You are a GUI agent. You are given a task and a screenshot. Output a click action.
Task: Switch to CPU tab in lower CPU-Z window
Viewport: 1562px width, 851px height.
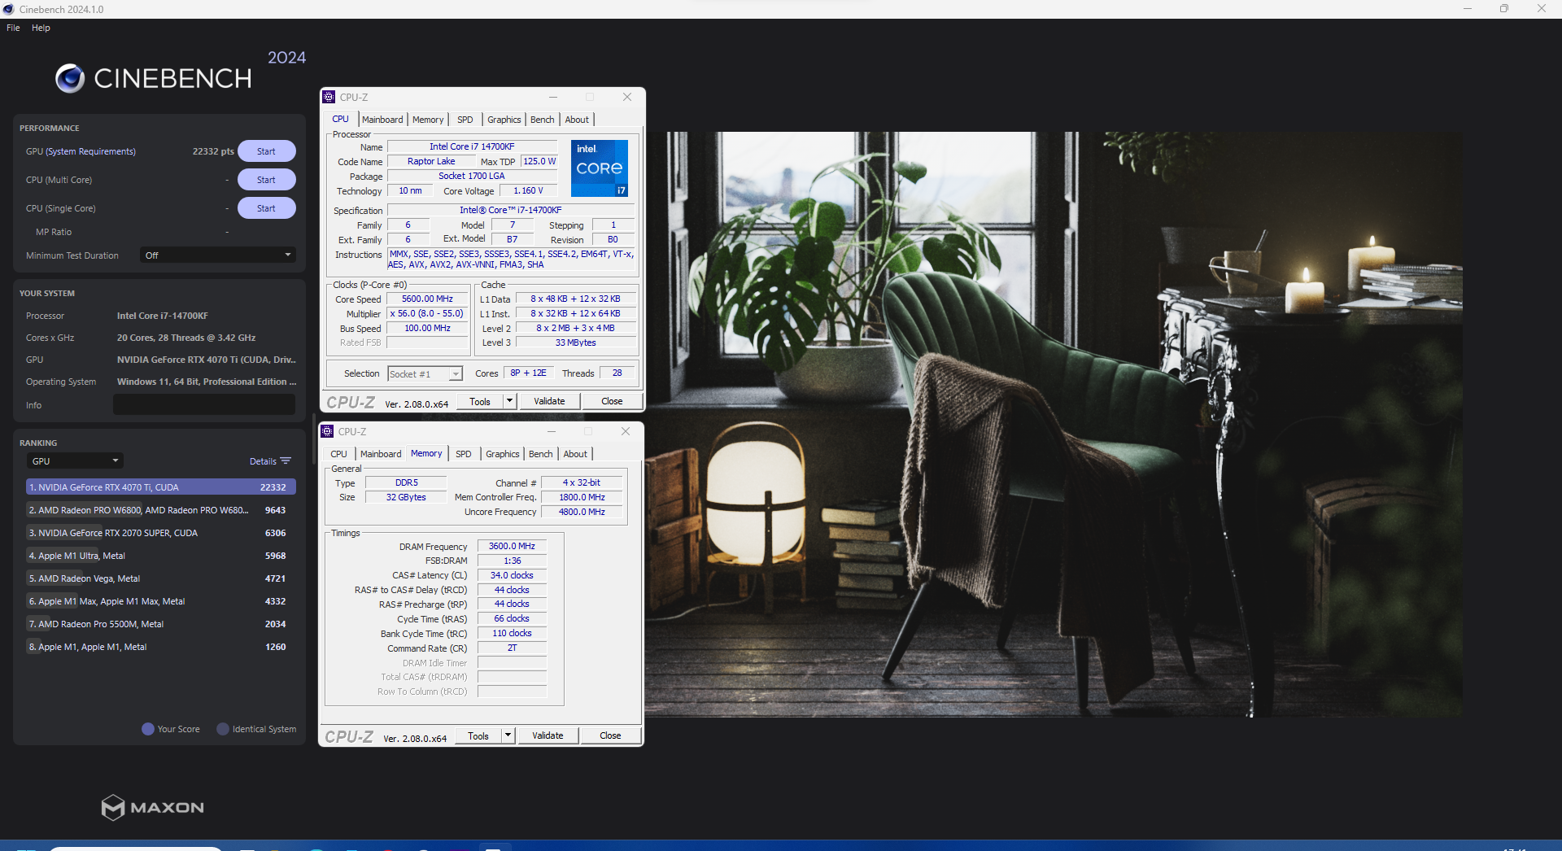pyautogui.click(x=338, y=454)
